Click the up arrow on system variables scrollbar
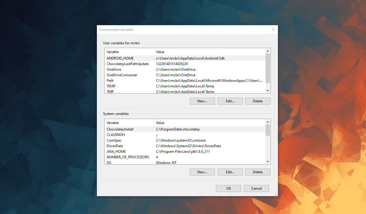 click(x=268, y=122)
